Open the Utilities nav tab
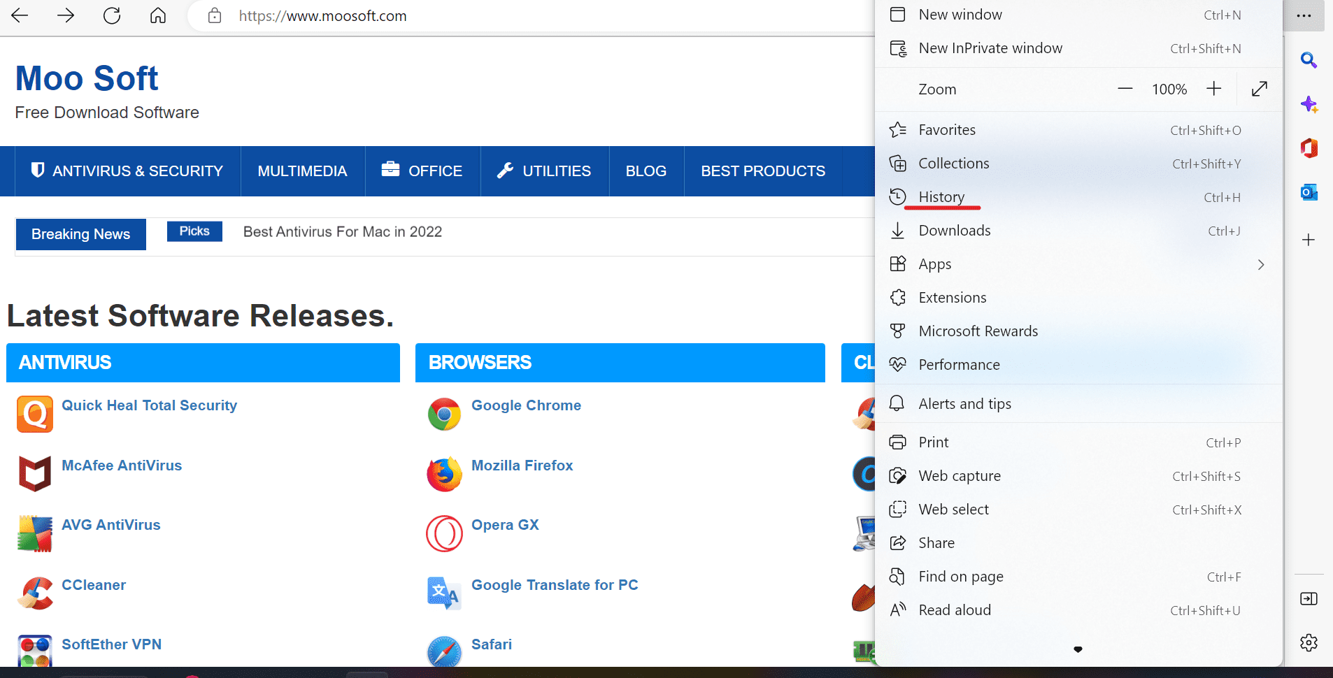 545,171
